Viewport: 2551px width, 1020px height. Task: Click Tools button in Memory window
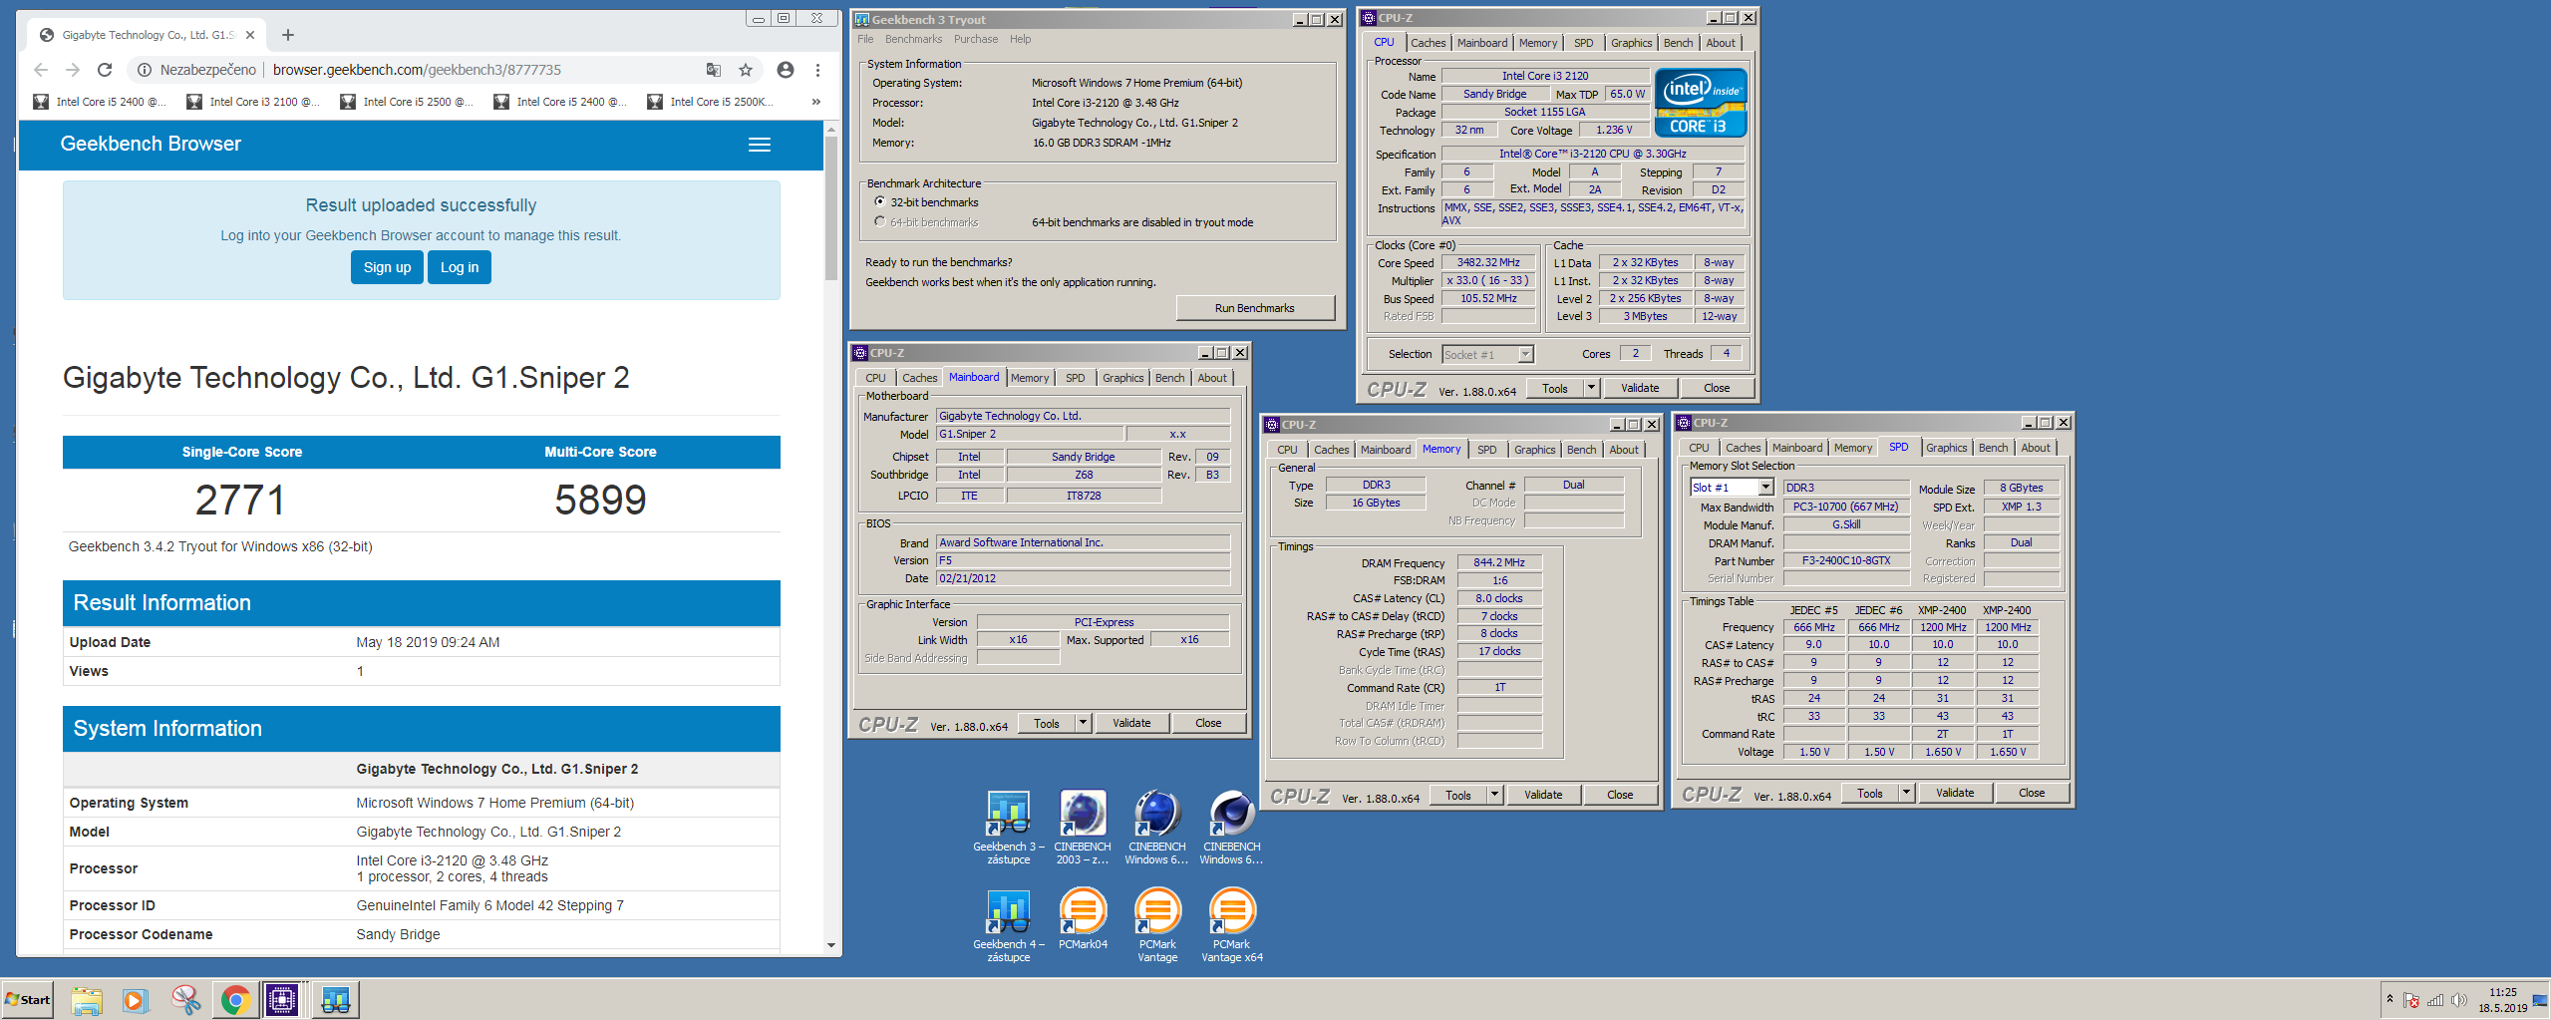[1457, 795]
